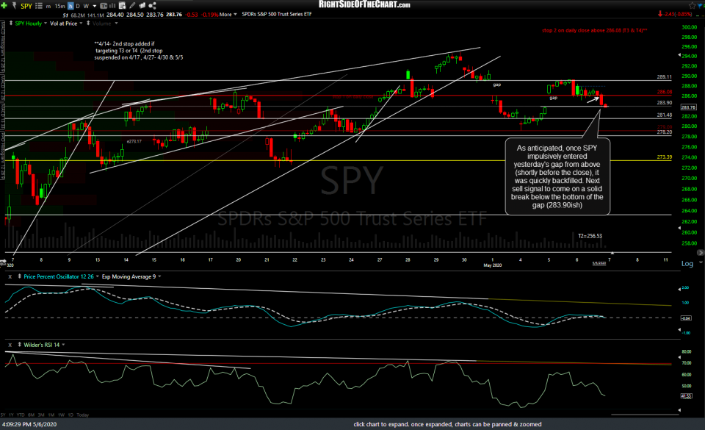This screenshot has height=430, width=705.
Task: Click the notes page icon in the toolbar
Action: (x=122, y=5)
